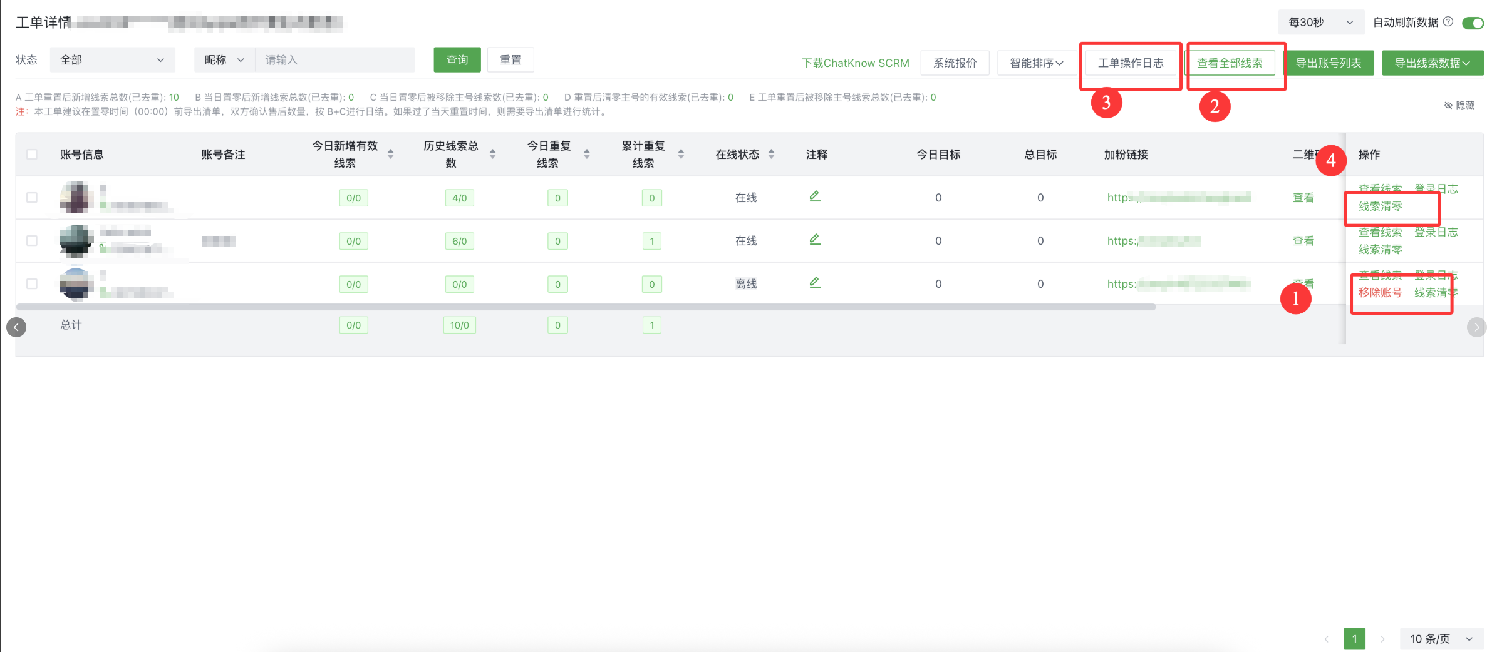Click the help icon beside 自动刷新数据
Screen dimensions: 1487x652
(1448, 21)
